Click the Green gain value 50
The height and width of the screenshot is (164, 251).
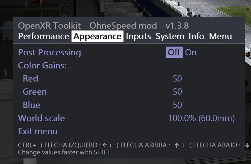pyautogui.click(x=177, y=92)
